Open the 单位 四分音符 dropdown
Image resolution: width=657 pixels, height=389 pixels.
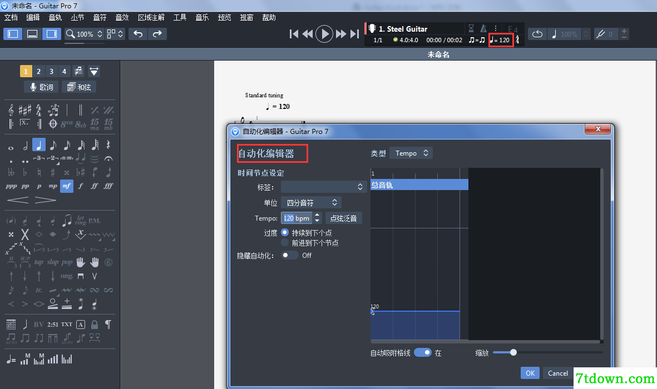[x=311, y=203]
